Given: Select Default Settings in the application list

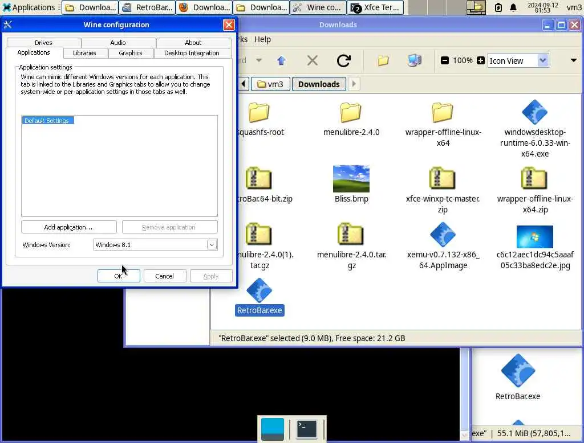Looking at the screenshot, I should [x=48, y=121].
